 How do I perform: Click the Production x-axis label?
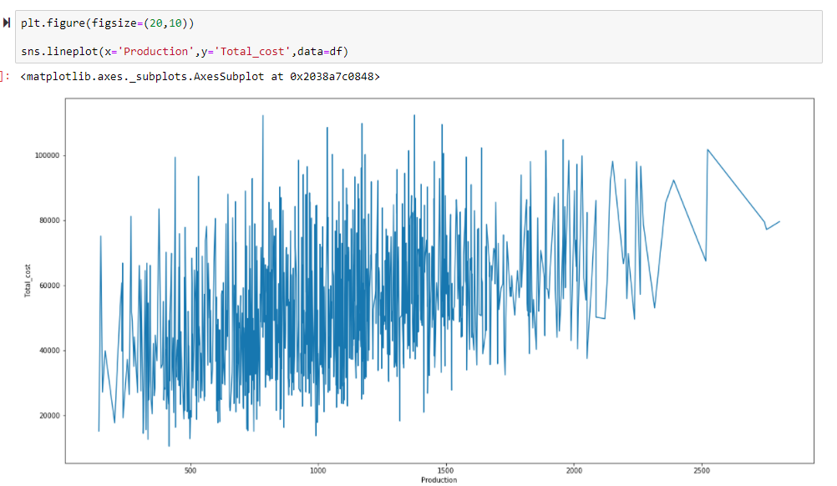(439, 480)
